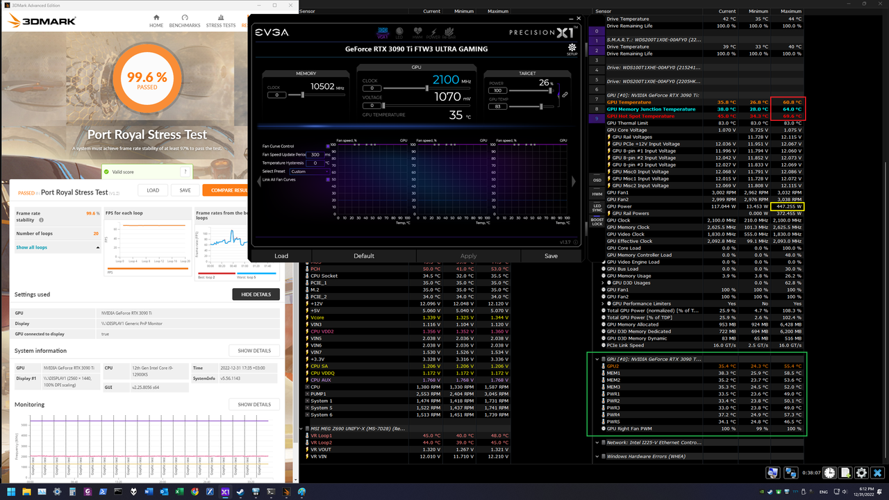889x500 pixels.
Task: Open the SETUP gear in Precision X1
Action: [x=572, y=49]
